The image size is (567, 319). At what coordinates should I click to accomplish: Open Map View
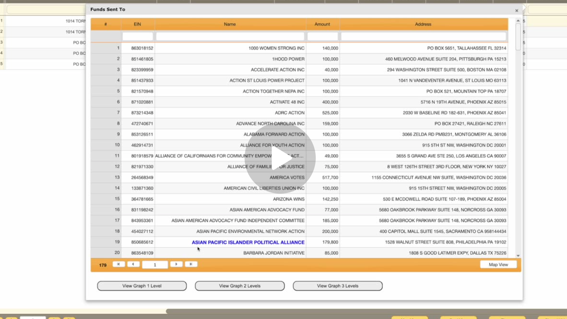498,264
